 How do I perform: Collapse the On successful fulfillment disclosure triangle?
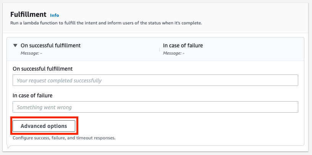coord(15,45)
